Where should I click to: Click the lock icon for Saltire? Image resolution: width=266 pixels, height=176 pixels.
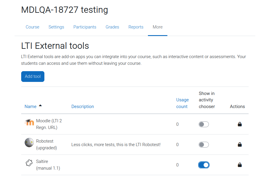(x=240, y=165)
